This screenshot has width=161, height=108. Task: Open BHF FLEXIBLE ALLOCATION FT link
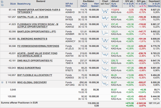[35, 75]
